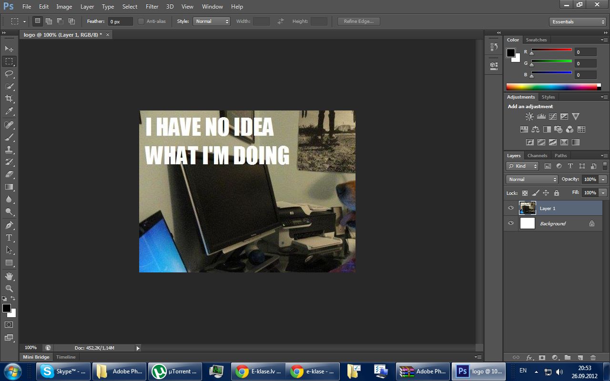Switch to the Channels tab
Image resolution: width=610 pixels, height=381 pixels.
(x=538, y=155)
